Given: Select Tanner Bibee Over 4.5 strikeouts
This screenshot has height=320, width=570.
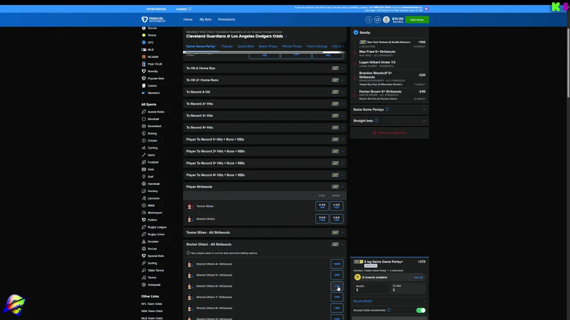Looking at the screenshot, I should click(322, 206).
